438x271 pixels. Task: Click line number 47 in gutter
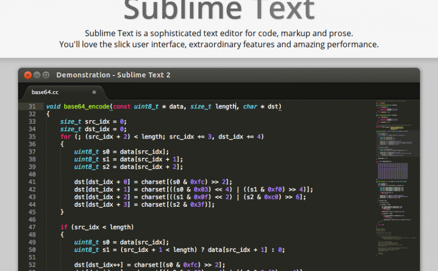pos(32,227)
